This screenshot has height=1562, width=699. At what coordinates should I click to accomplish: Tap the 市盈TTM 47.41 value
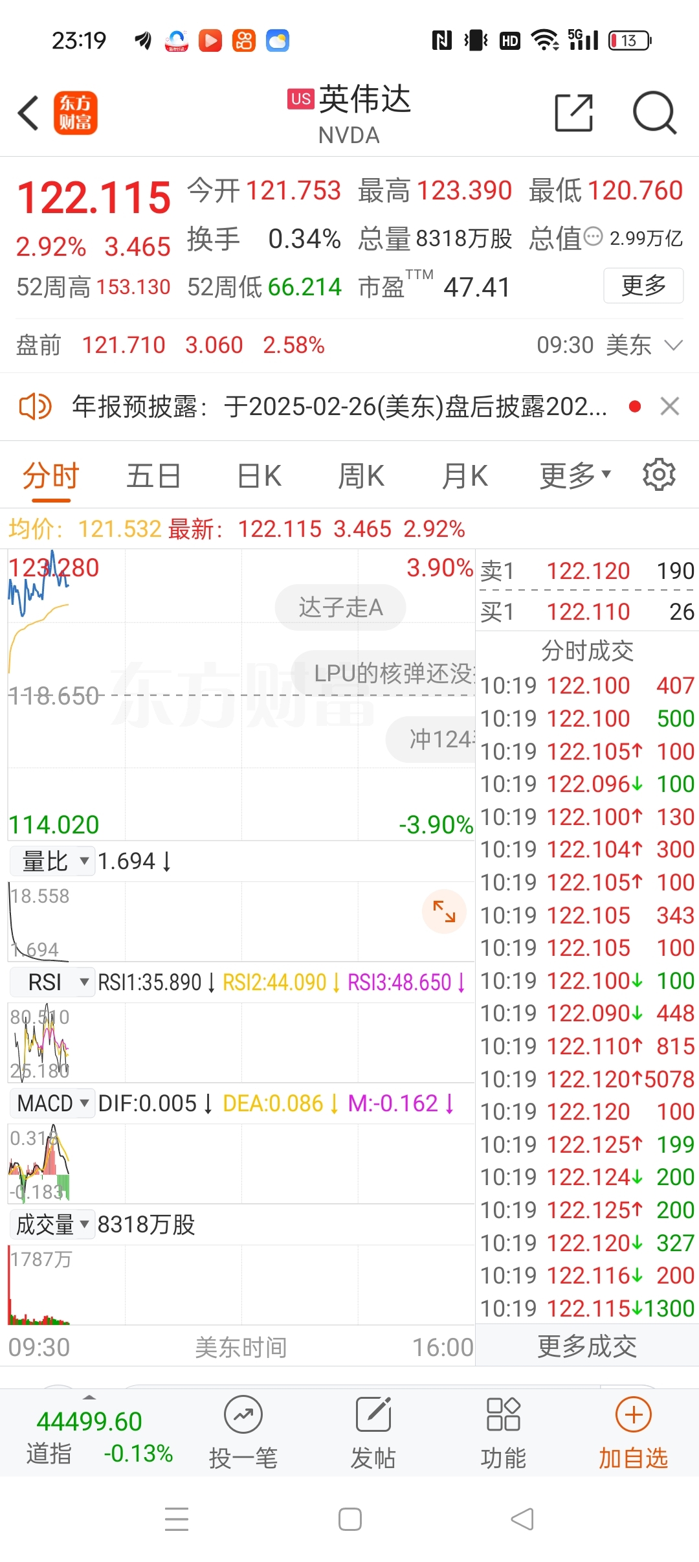(477, 287)
